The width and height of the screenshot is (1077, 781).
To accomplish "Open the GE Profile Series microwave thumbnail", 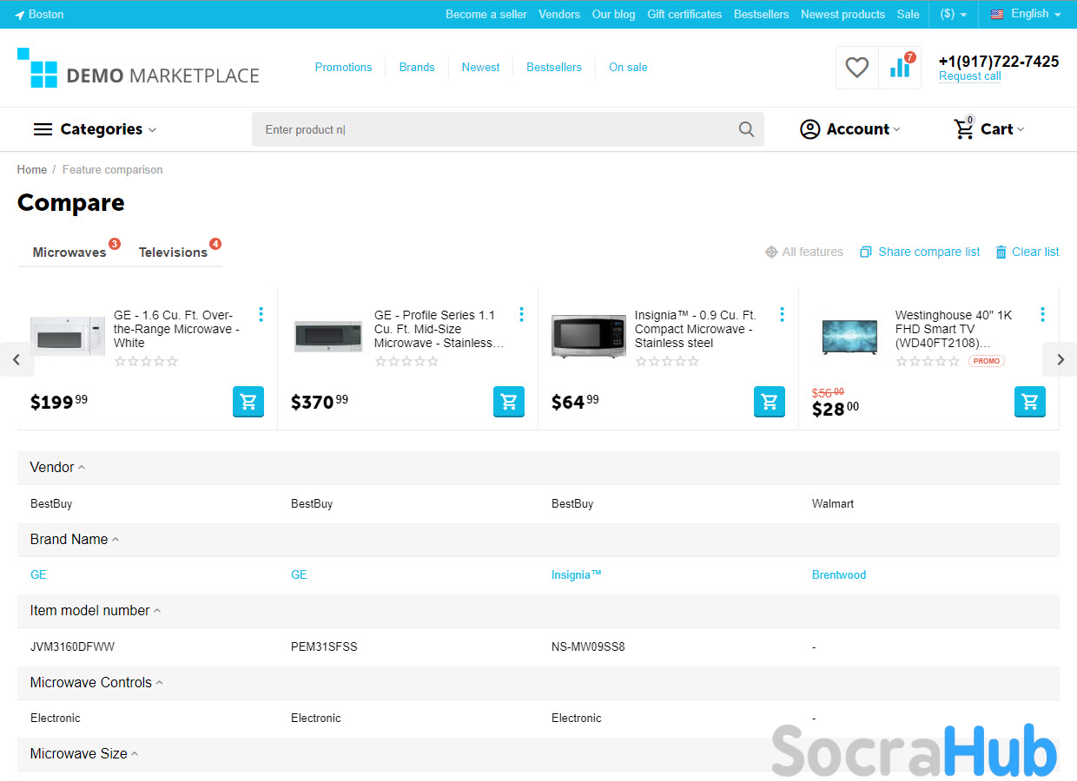I will [328, 336].
